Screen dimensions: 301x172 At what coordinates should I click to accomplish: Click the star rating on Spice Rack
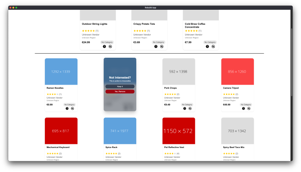point(111,153)
